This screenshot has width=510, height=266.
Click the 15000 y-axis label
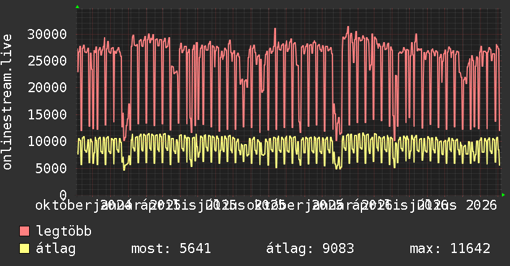point(47,114)
